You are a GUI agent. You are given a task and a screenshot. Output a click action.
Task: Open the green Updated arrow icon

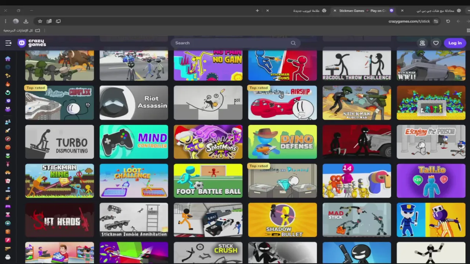[8, 92]
